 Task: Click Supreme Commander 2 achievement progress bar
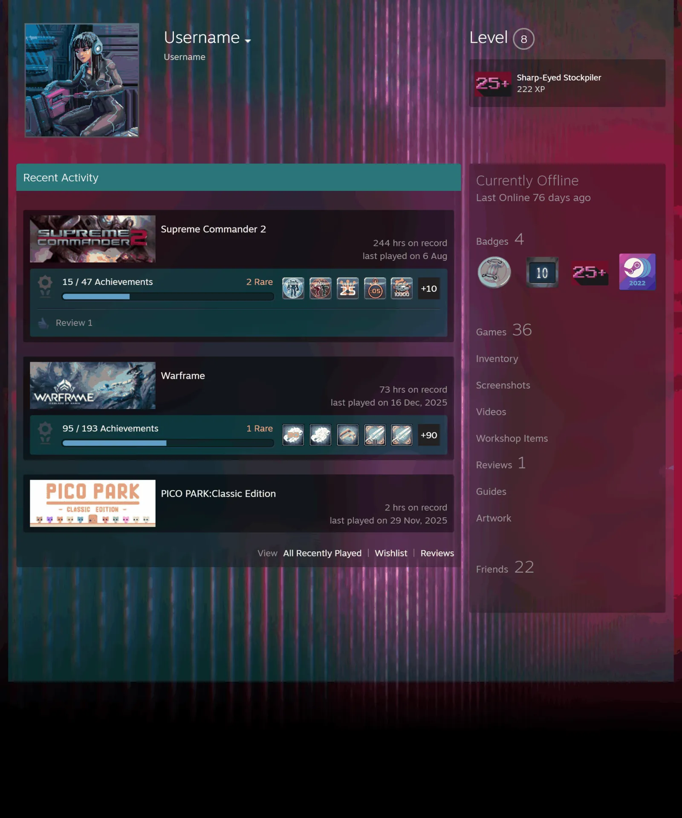click(168, 297)
